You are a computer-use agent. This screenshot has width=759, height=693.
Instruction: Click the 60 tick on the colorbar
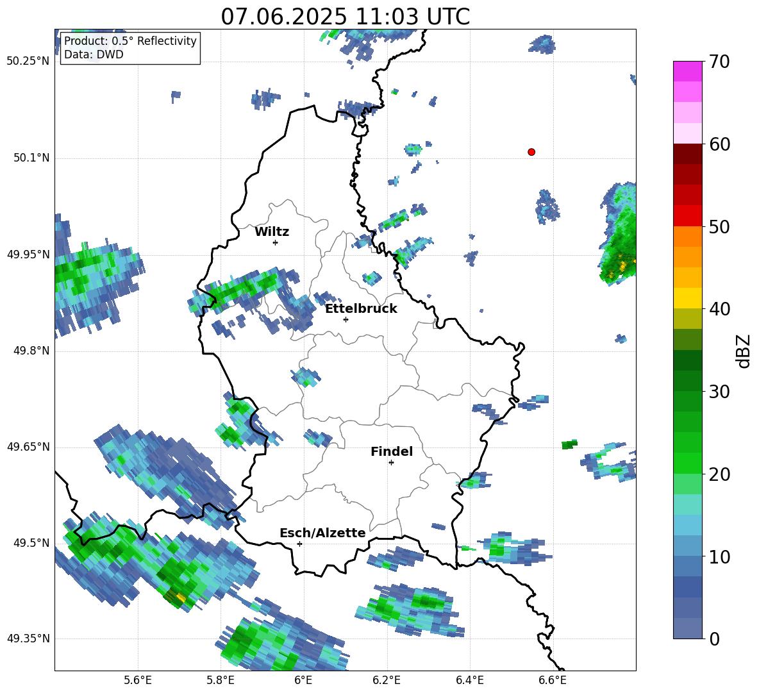coord(719,144)
